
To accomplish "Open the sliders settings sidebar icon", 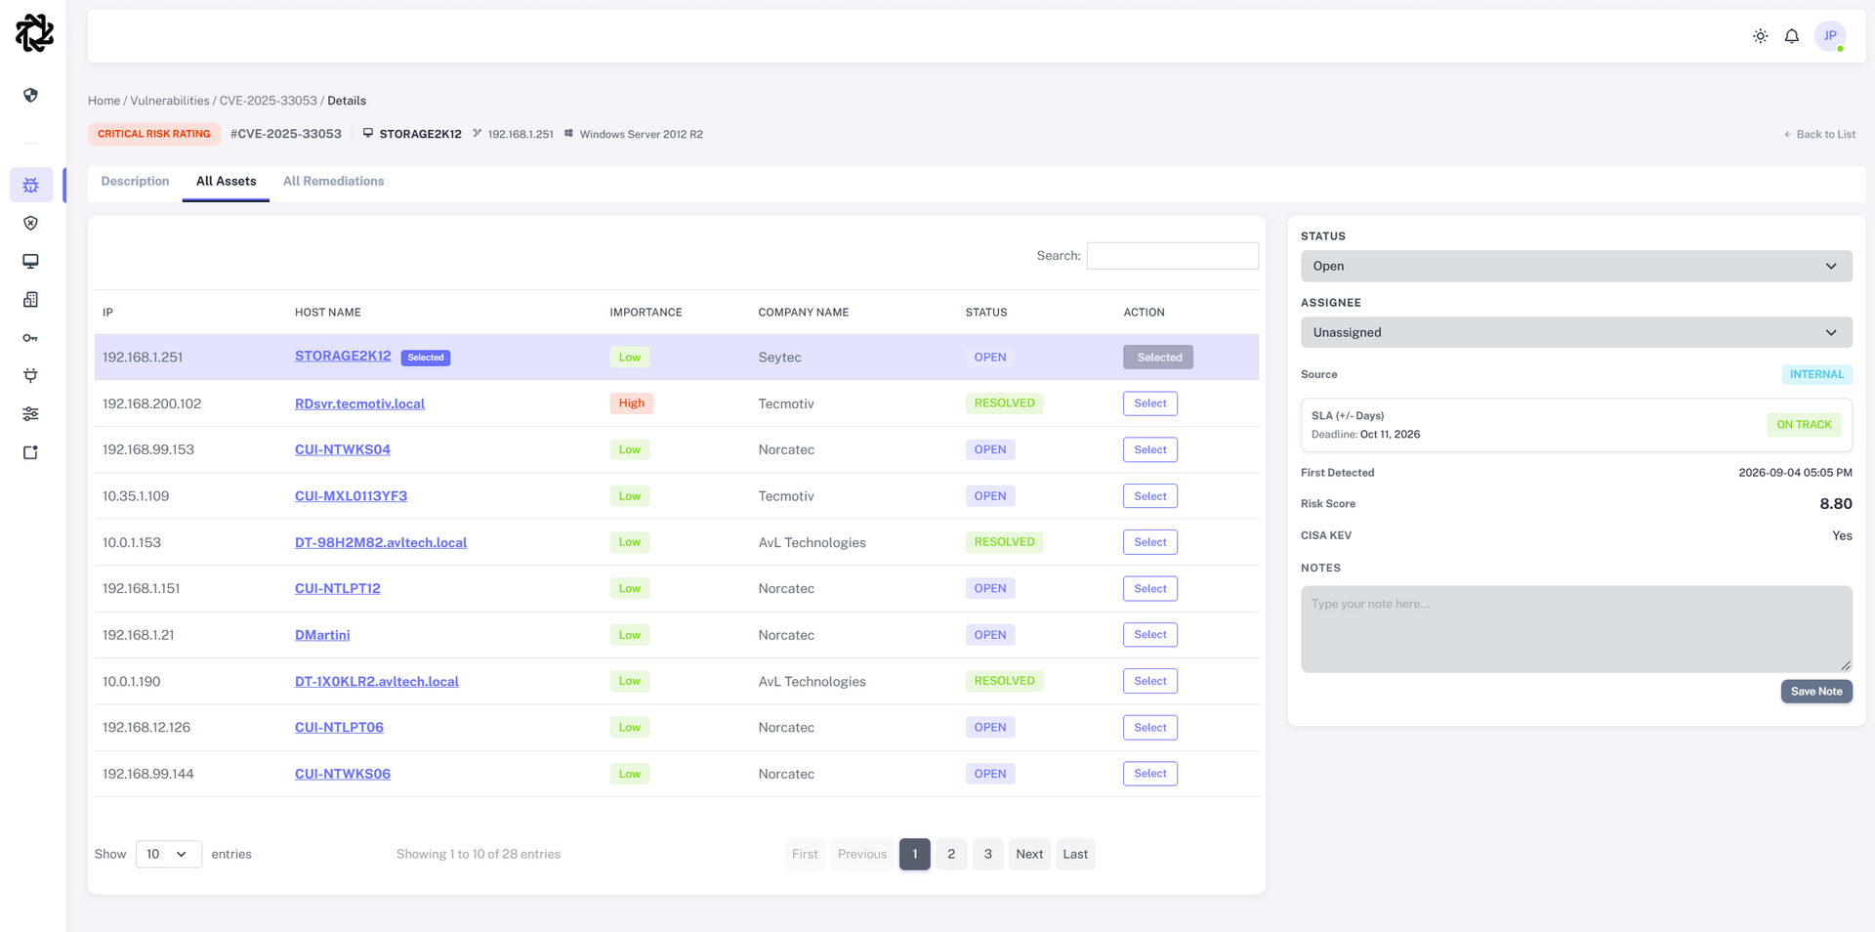I will [x=31, y=414].
